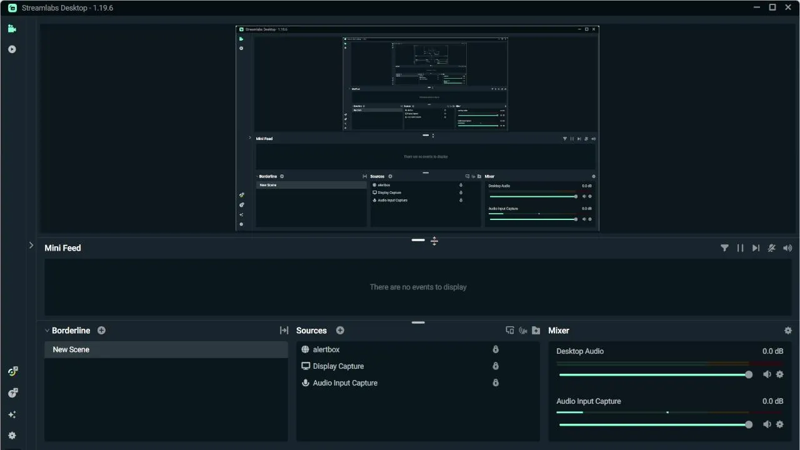Toggle Mini Feed alert volume speaker icon

tap(787, 248)
